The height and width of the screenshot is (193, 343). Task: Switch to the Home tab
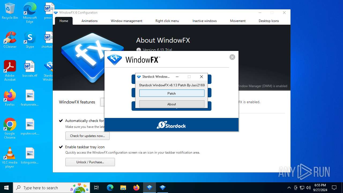(x=64, y=21)
